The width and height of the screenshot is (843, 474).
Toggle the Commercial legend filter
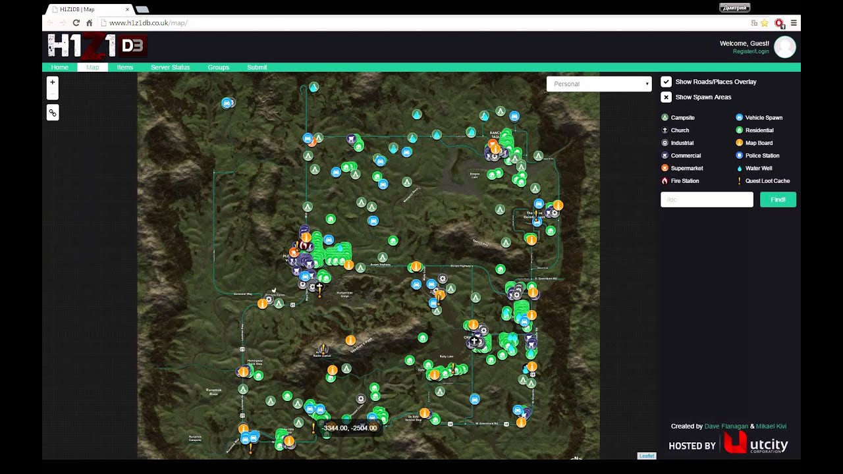pyautogui.click(x=681, y=155)
